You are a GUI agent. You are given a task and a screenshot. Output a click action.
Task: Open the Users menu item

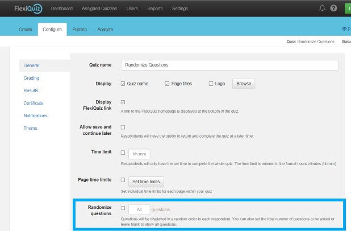pos(132,9)
